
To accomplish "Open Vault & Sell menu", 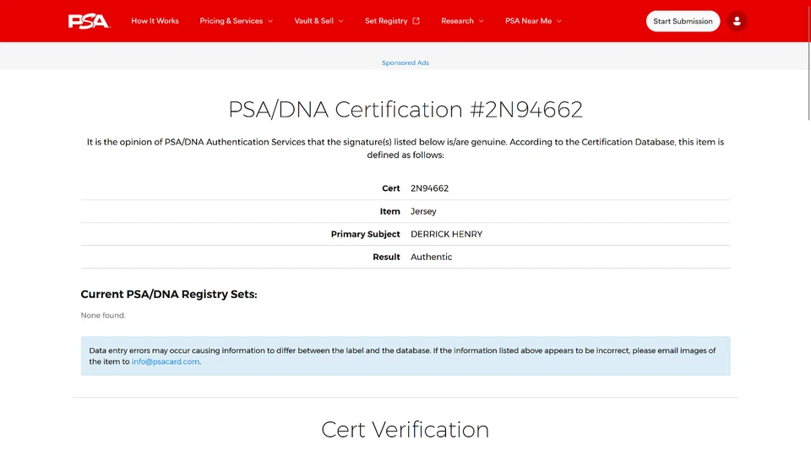I will coord(318,21).
